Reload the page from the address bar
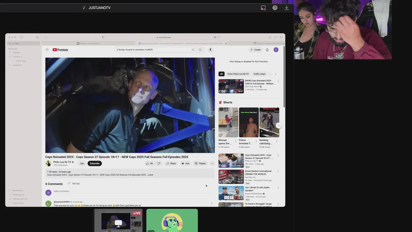Screen dimensions: 412x232 218,37
